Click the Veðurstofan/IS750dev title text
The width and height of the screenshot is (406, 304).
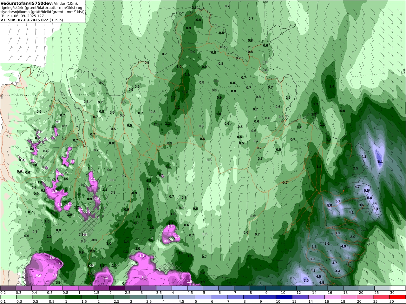(26, 3)
